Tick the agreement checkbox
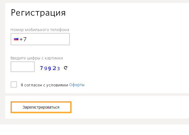 [14, 85]
